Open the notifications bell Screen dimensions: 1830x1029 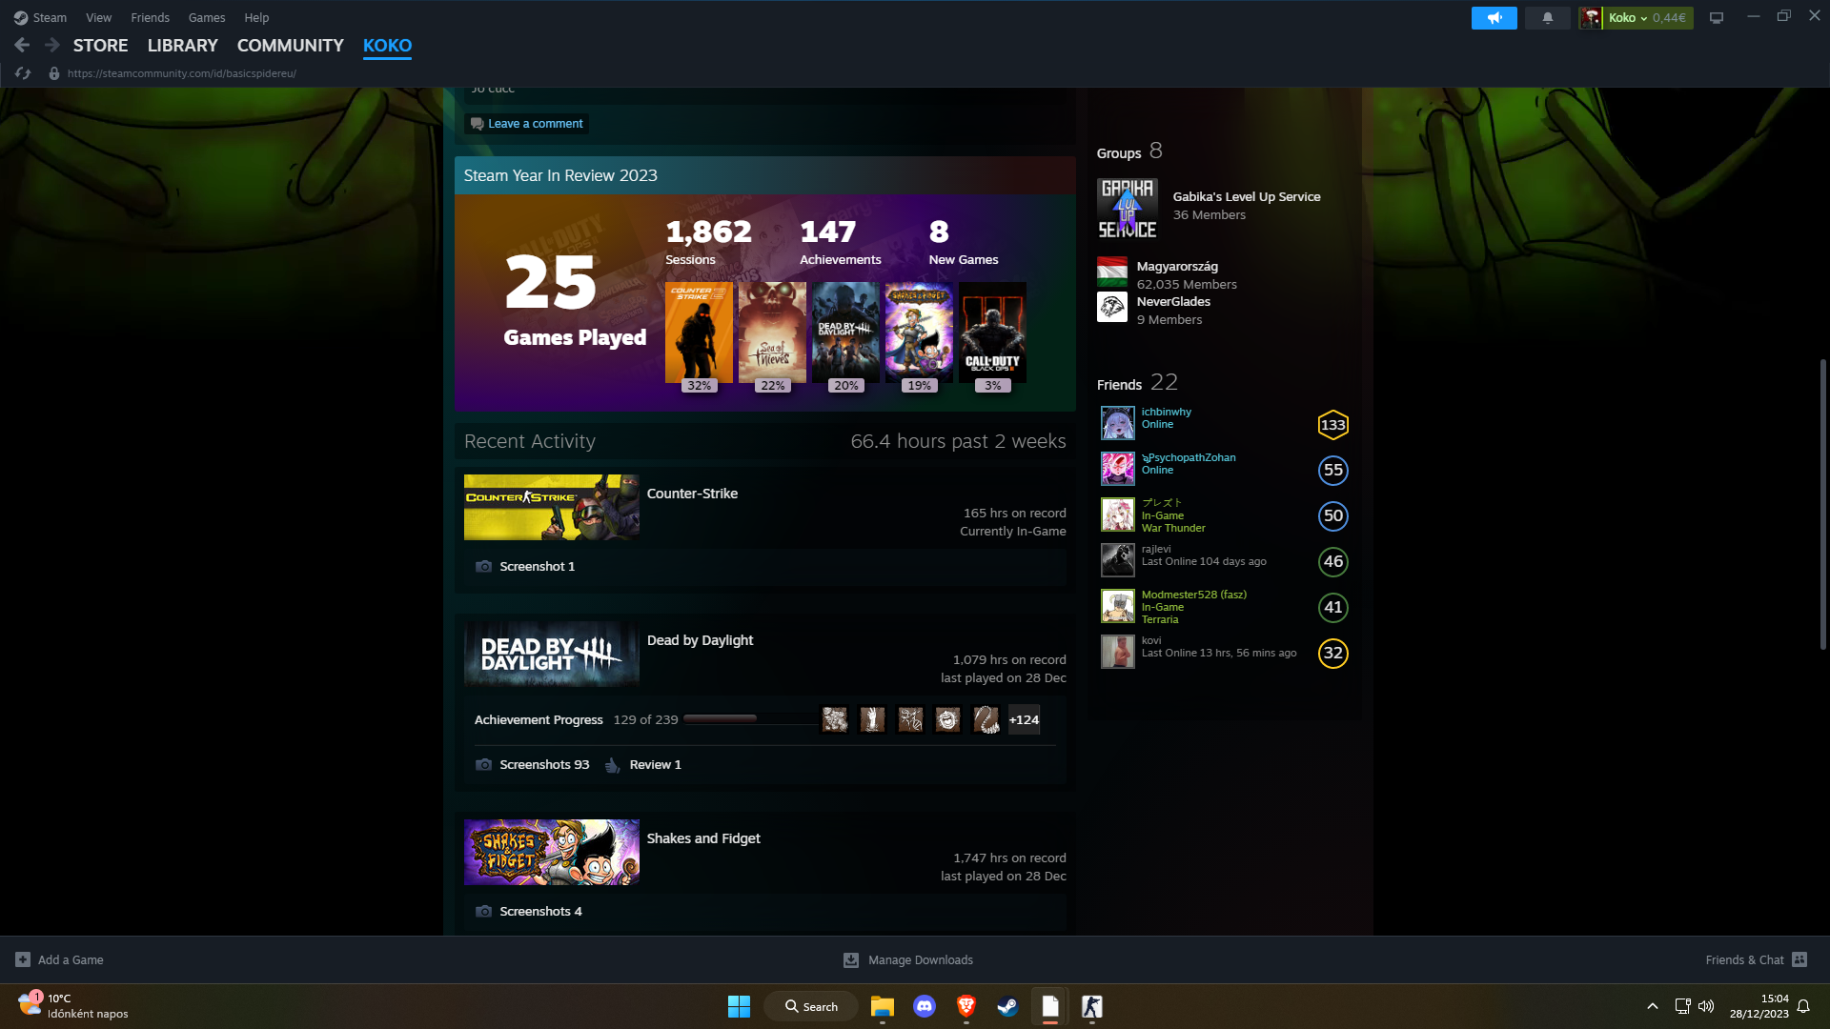click(1547, 18)
